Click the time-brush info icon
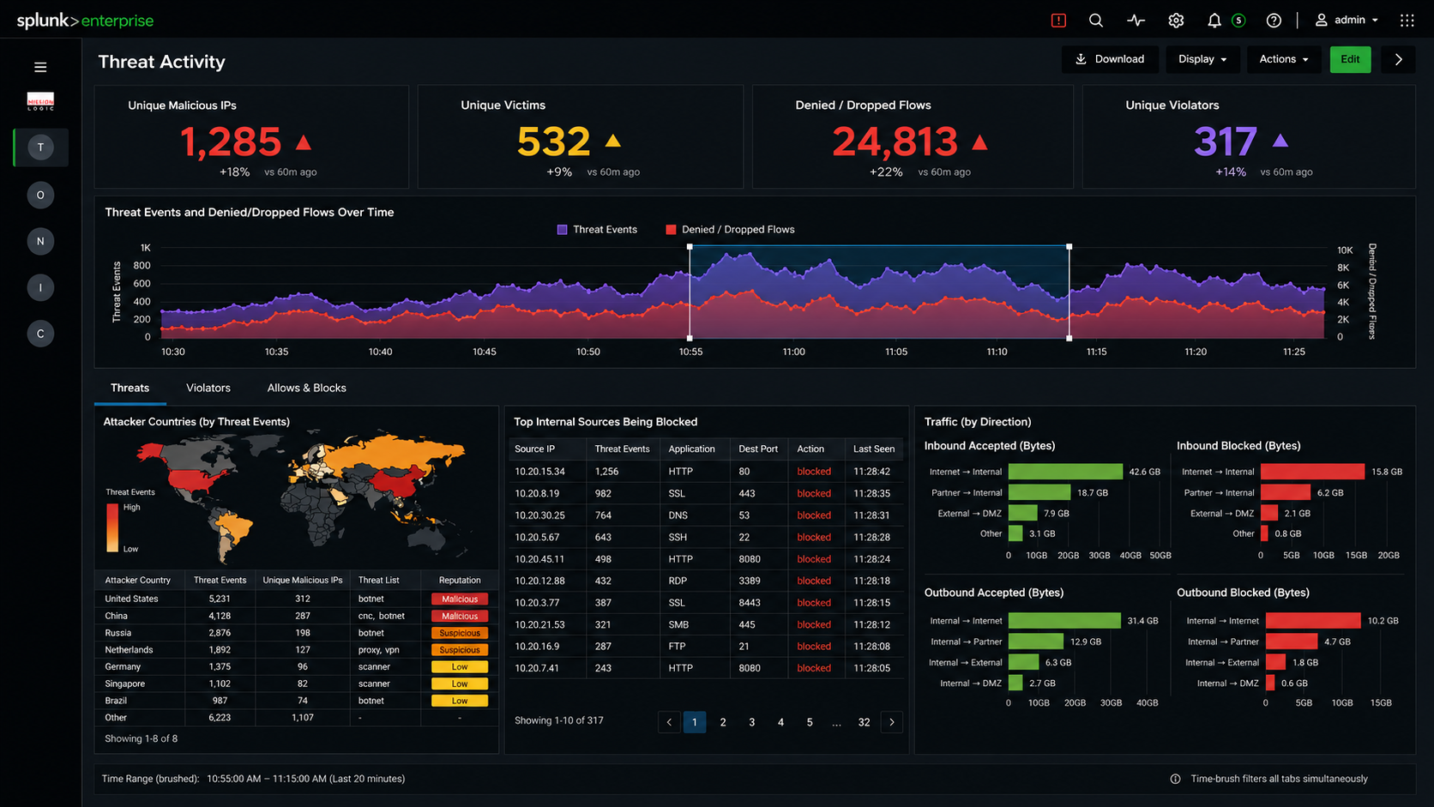 coord(1175,779)
